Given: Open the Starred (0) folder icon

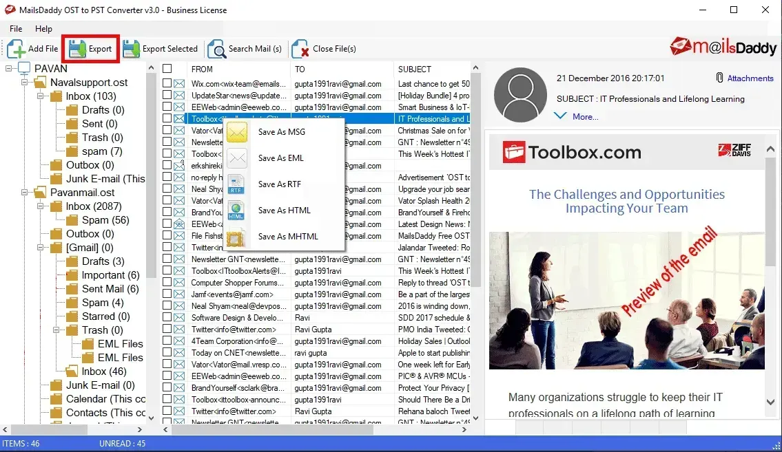Looking at the screenshot, I should click(72, 316).
